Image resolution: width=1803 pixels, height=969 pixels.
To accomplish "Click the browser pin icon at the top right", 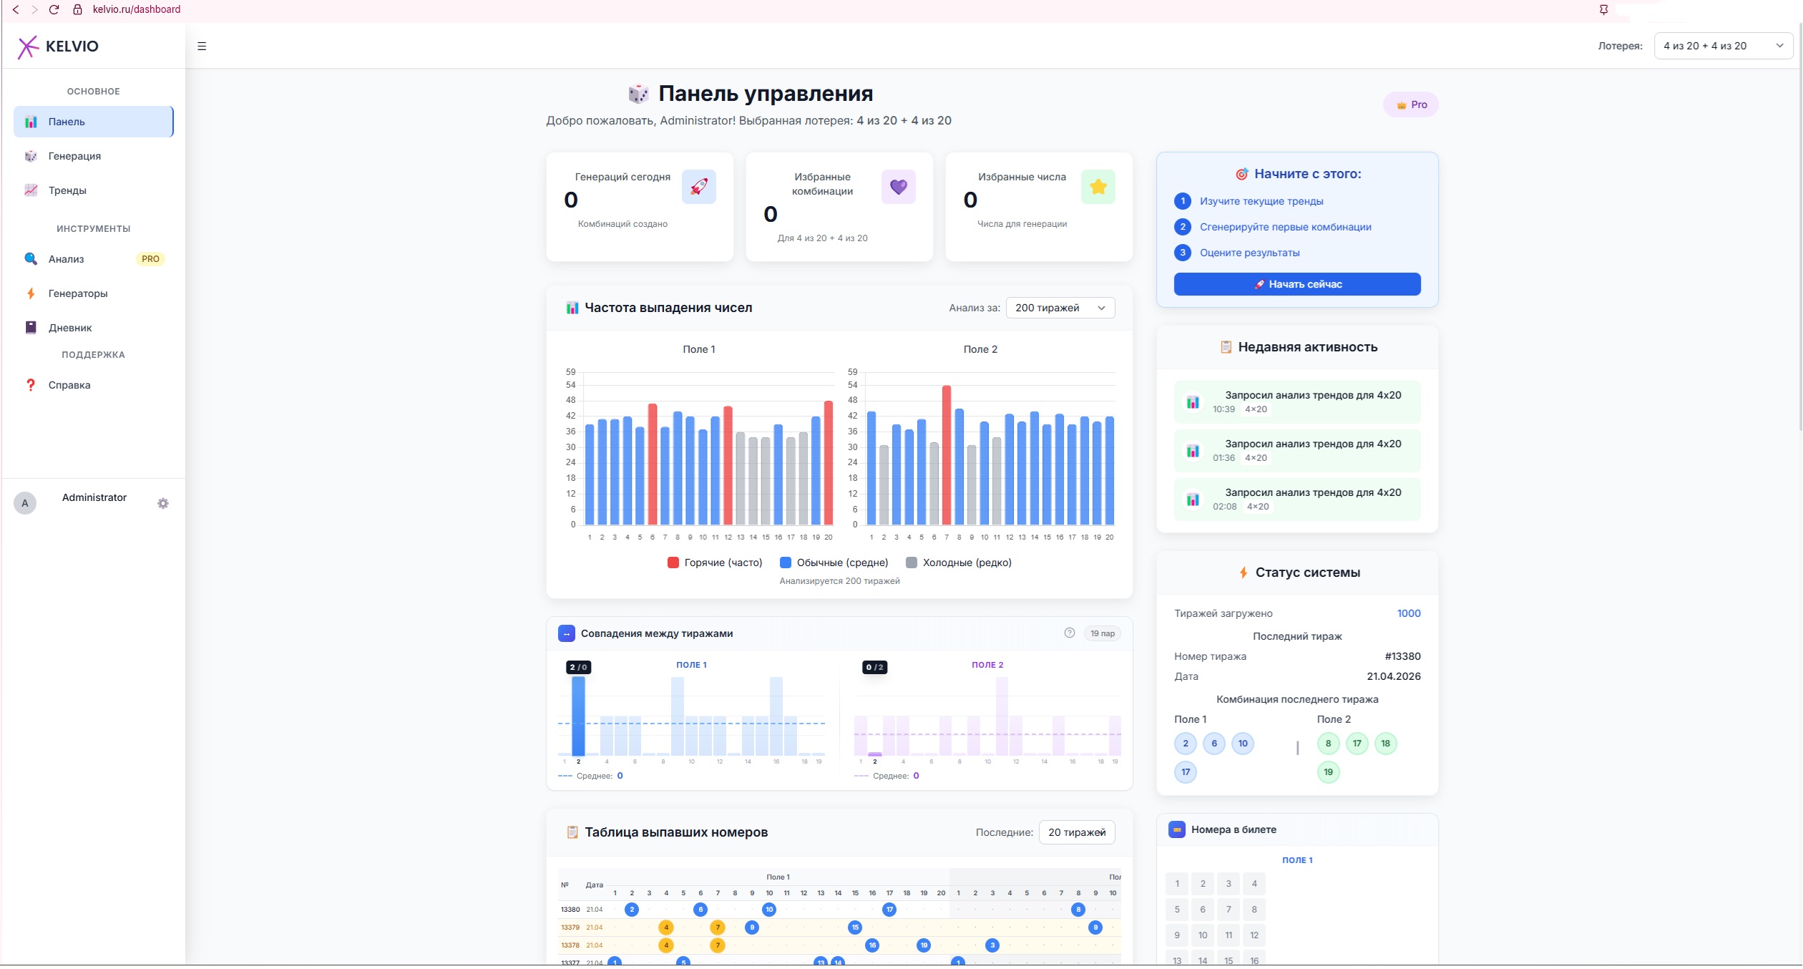I will click(1603, 9).
